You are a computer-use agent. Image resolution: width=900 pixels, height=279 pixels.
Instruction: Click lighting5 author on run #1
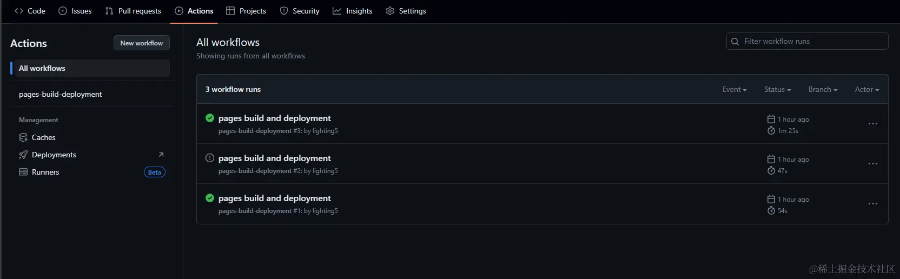(x=325, y=211)
